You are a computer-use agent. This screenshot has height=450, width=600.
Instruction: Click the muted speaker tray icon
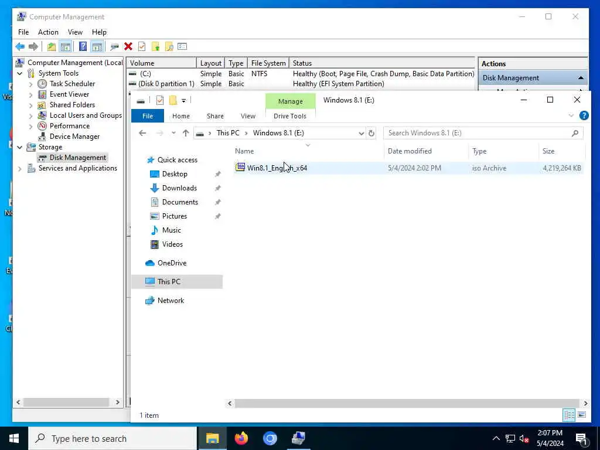pyautogui.click(x=524, y=438)
